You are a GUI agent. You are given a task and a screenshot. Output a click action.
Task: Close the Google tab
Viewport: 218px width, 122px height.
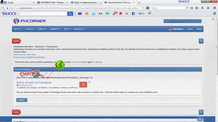(x=33, y=2)
